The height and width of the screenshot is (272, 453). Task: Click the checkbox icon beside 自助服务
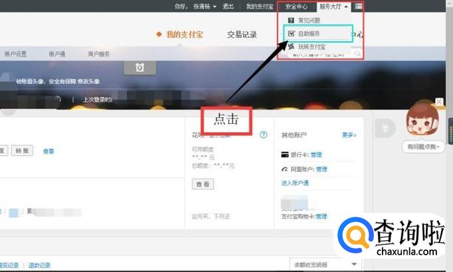coord(292,33)
